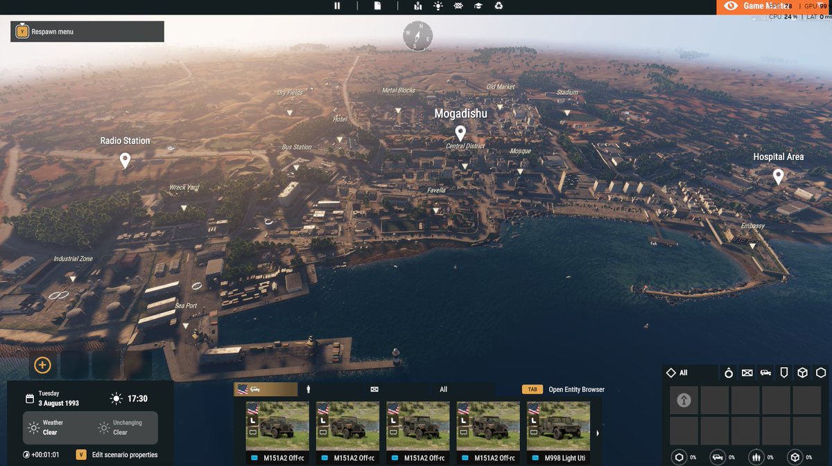Click the recycle icon in top toolbar
832x466 pixels.
pos(499,6)
